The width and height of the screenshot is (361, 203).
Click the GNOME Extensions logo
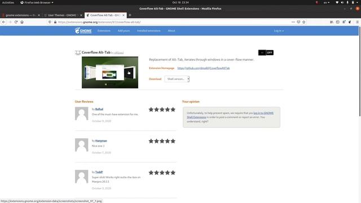coord(83,30)
